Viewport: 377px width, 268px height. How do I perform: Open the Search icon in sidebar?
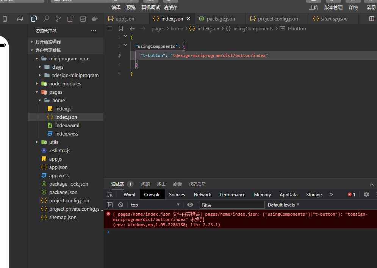coord(46,19)
